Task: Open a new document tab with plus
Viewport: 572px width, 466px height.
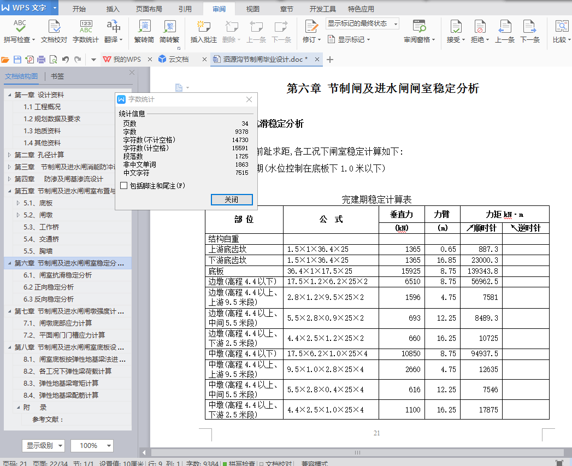Action: (330, 60)
